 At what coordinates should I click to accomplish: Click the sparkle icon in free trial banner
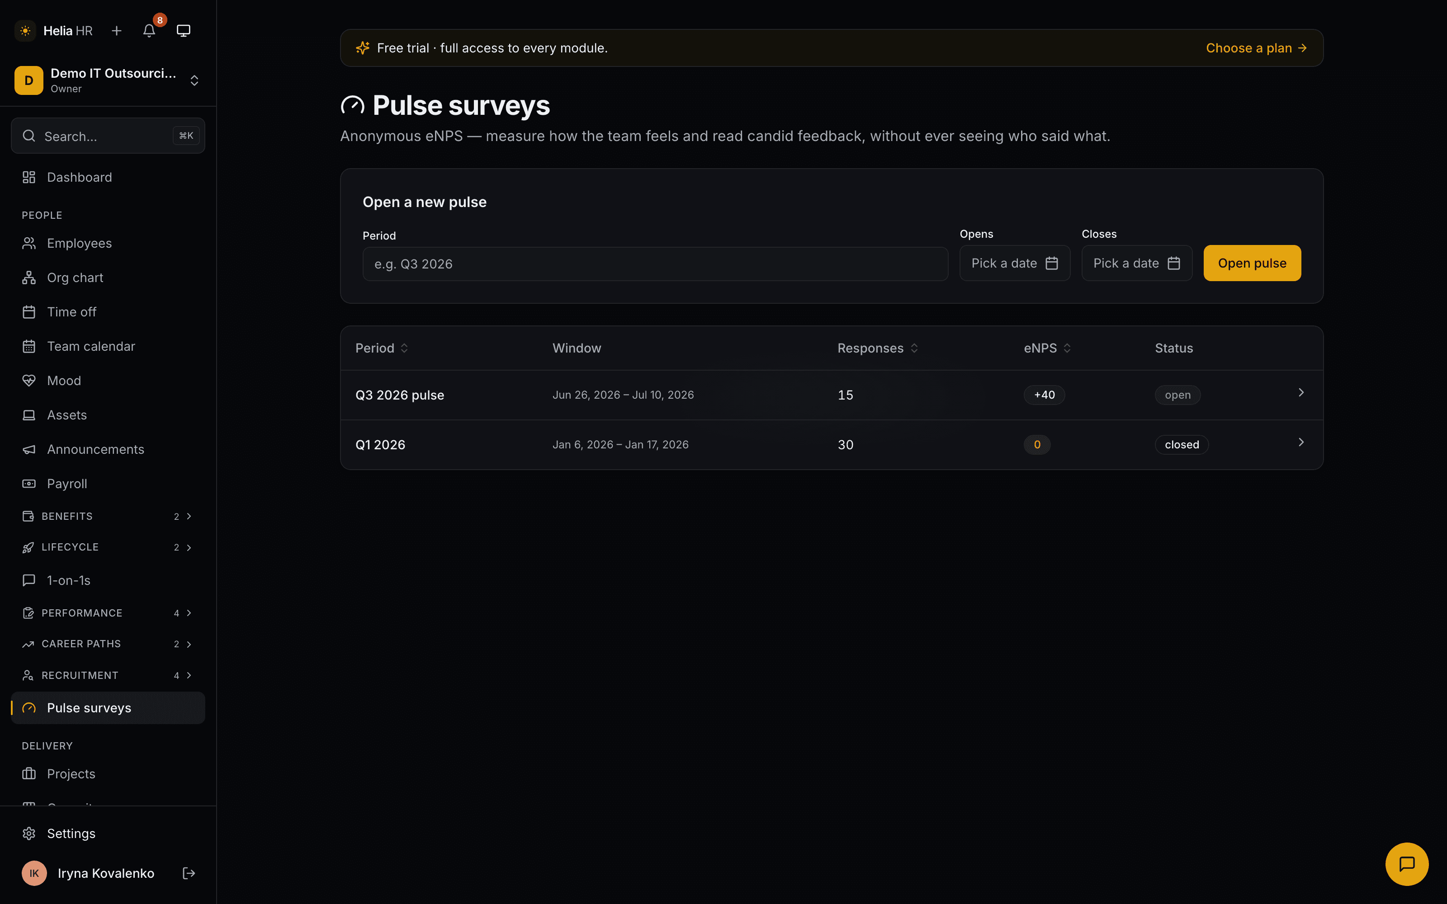[x=362, y=48]
